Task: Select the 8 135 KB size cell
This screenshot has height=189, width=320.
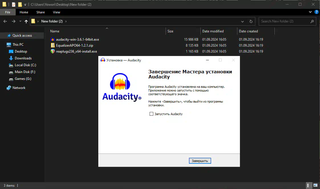Action: [192, 45]
